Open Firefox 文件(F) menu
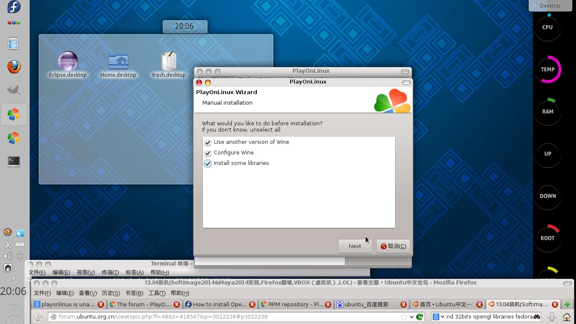 click(x=42, y=293)
